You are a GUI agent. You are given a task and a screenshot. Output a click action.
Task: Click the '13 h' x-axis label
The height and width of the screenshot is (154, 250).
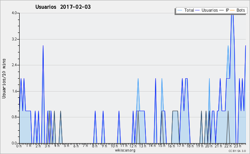[x=142, y=146]
